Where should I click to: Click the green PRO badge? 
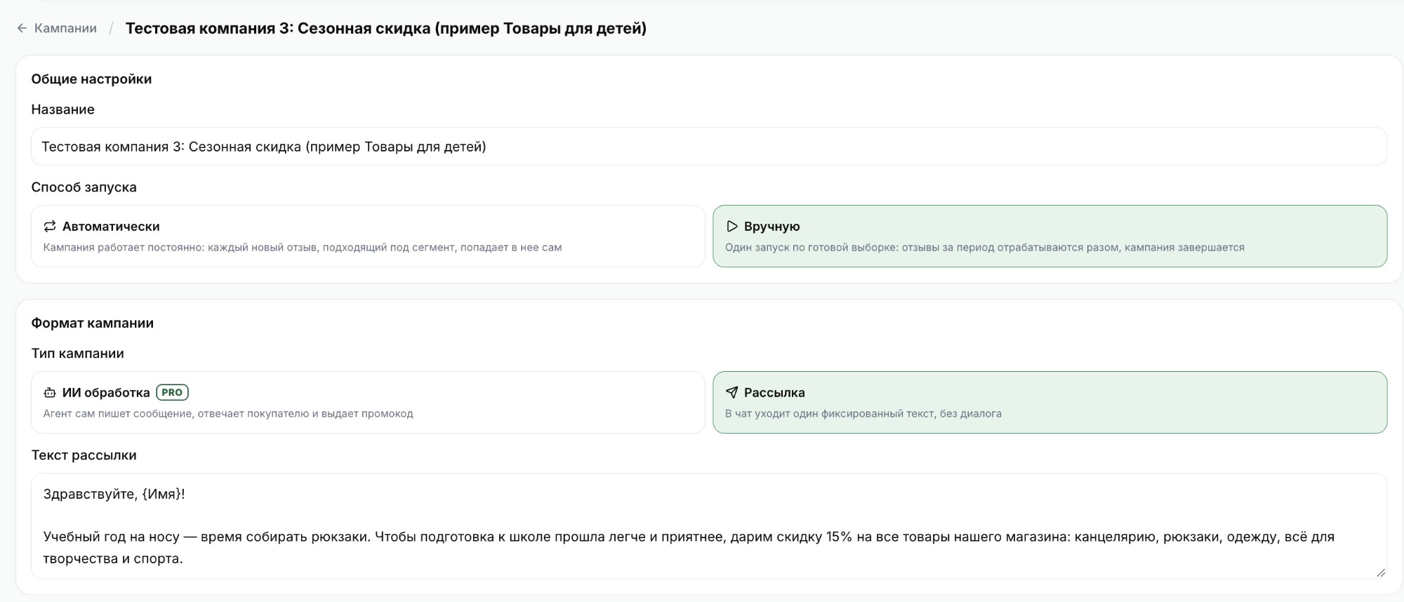(172, 392)
